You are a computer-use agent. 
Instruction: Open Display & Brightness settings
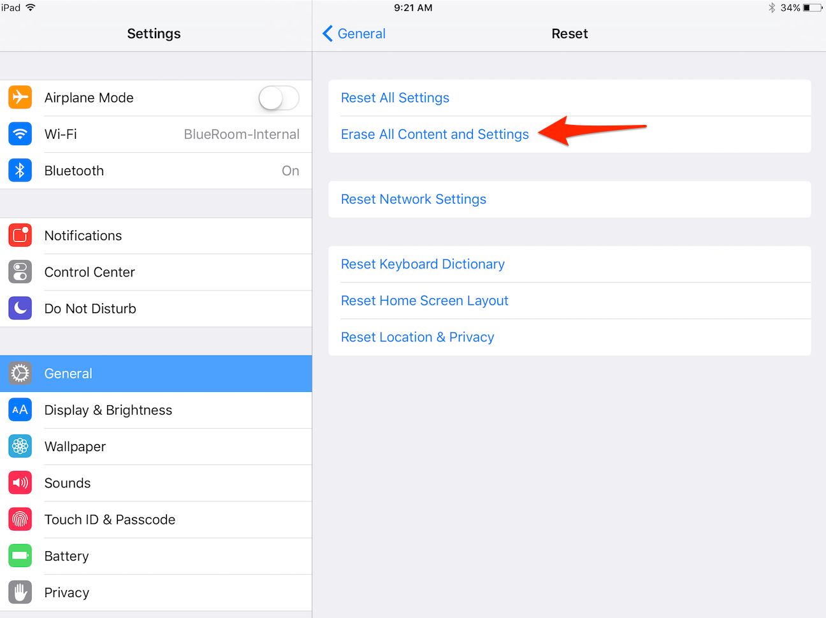coord(156,410)
